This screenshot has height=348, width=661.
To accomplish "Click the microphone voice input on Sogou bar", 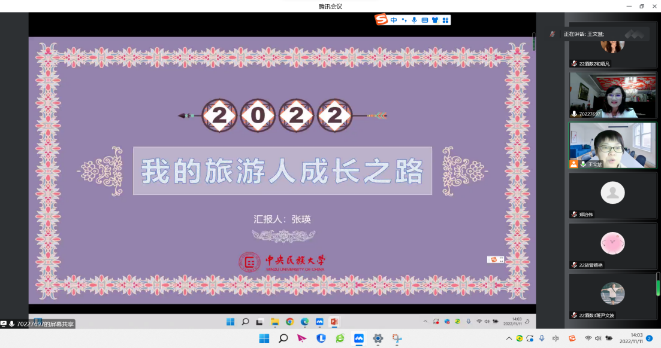I will [414, 20].
